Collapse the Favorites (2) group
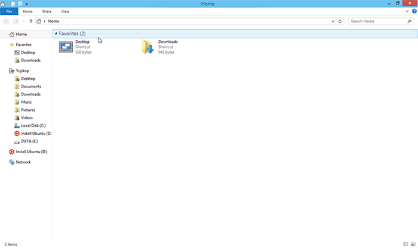This screenshot has width=418, height=248. 56,33
